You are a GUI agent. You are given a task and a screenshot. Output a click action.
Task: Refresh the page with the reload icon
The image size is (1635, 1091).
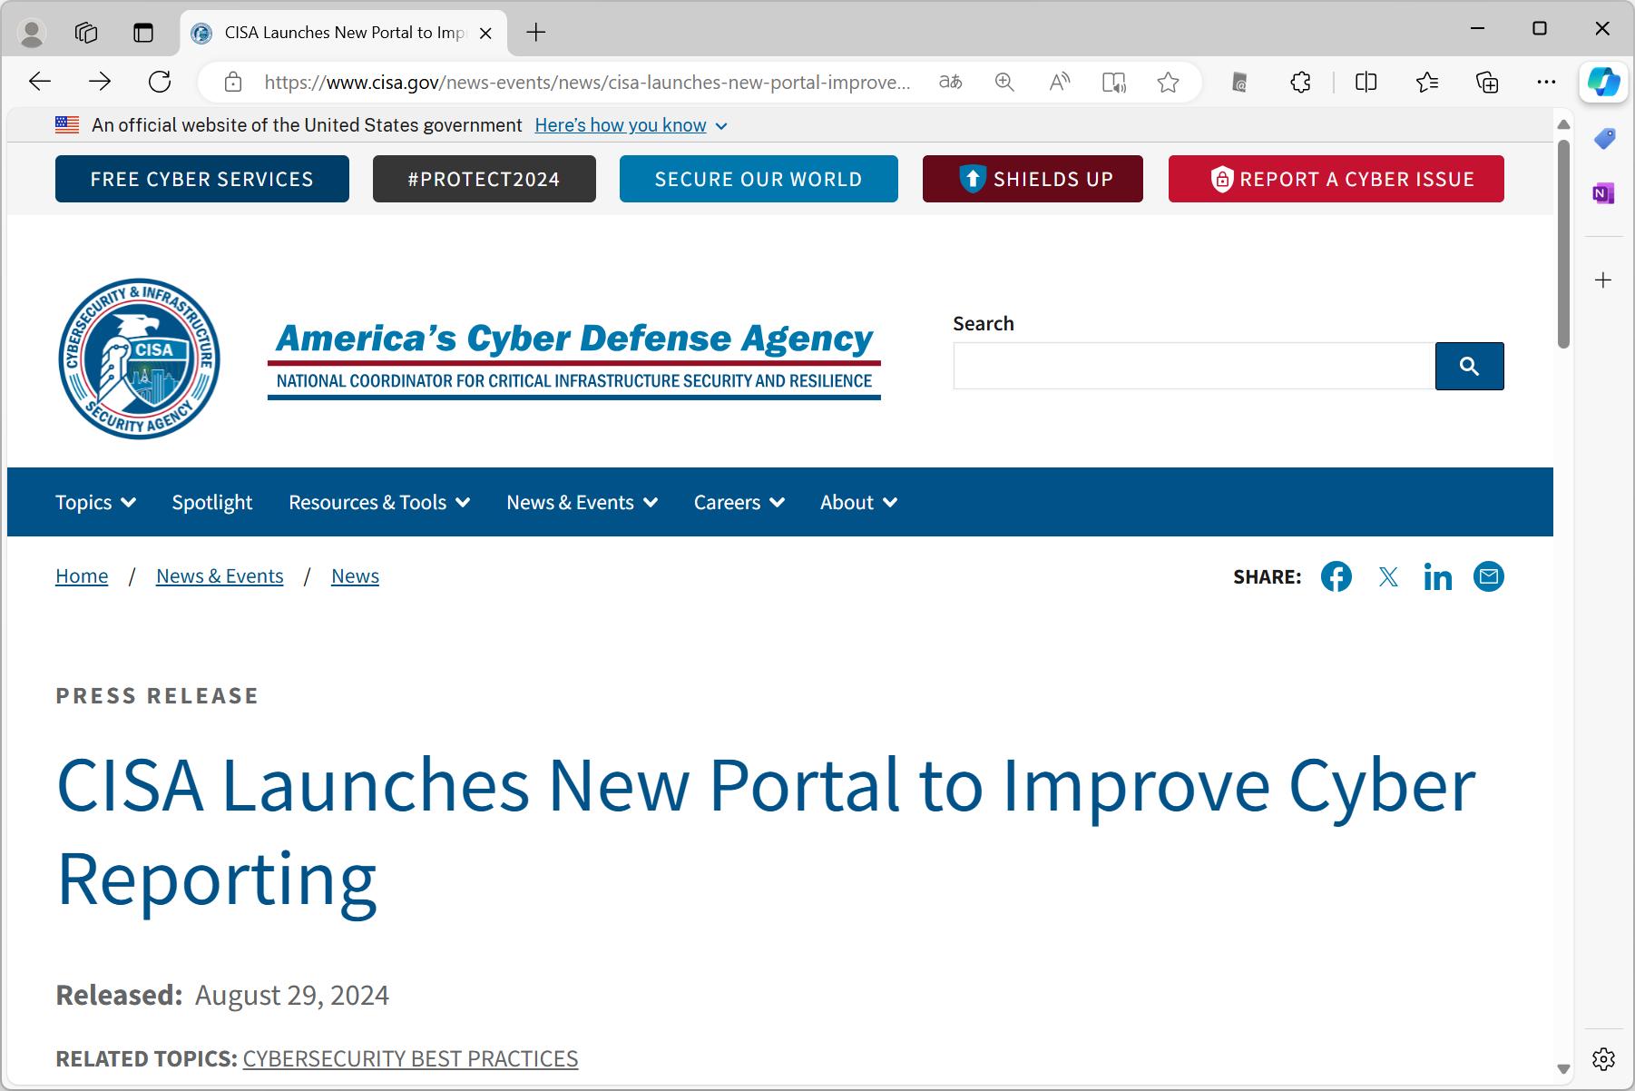(160, 82)
